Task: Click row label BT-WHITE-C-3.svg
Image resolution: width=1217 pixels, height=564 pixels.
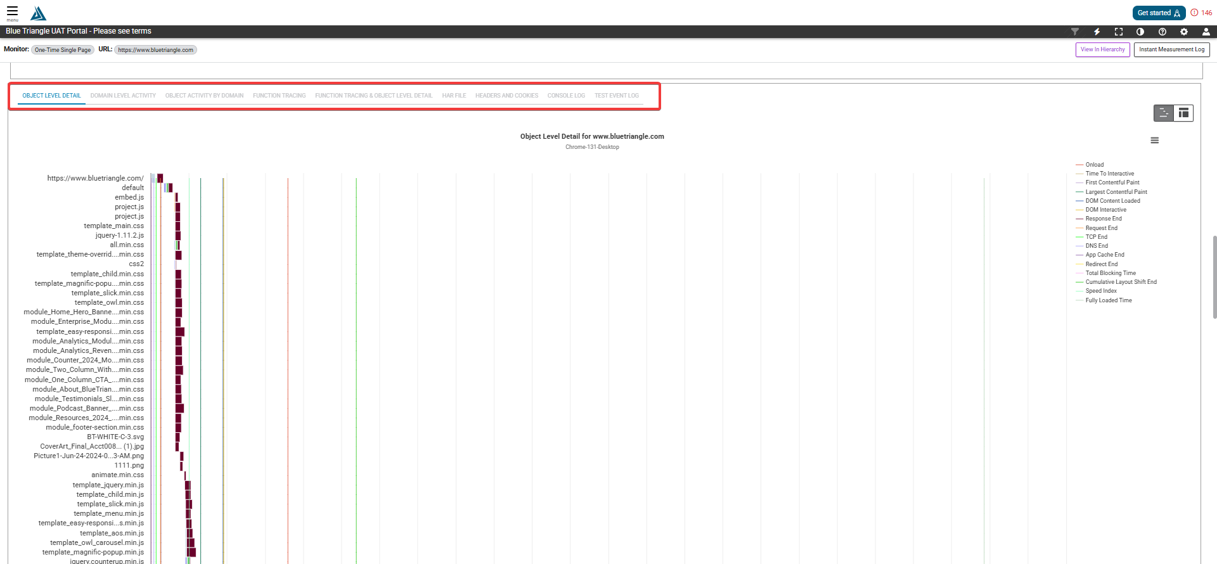Action: click(115, 437)
